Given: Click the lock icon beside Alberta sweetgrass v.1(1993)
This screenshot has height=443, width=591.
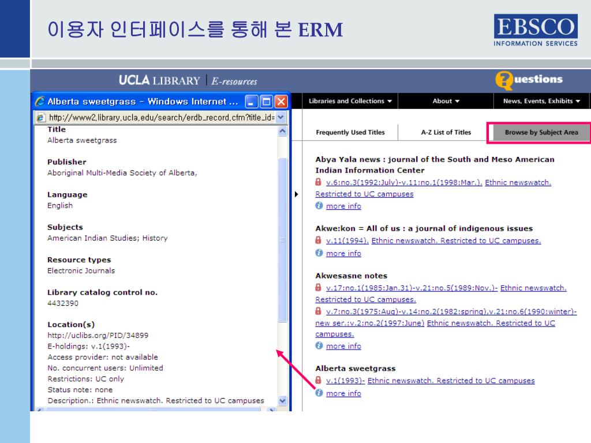Looking at the screenshot, I should coord(318,381).
